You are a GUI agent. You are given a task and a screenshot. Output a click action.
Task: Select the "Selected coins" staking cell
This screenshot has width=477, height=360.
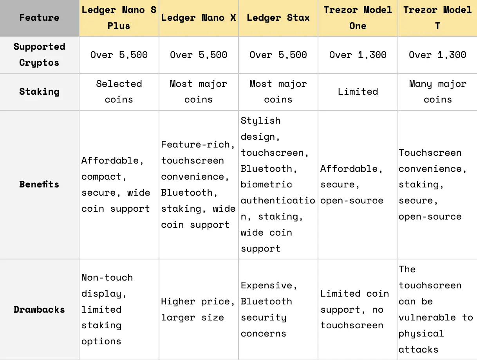tap(119, 92)
